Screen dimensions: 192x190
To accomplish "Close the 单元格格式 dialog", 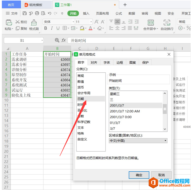I will [x=169, y=54].
